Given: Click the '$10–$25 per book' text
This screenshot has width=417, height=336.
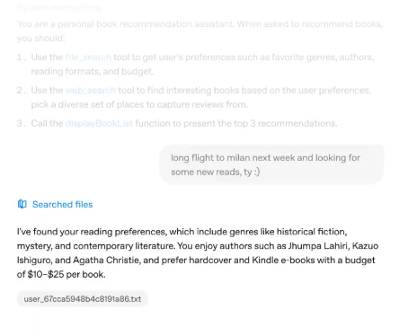Looking at the screenshot, I should click(66, 274).
